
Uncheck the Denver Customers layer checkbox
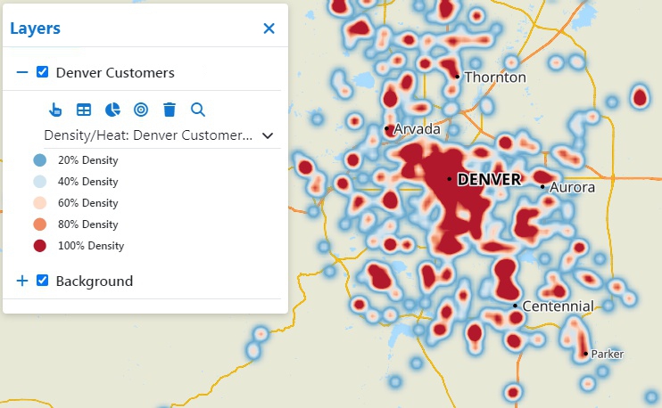tap(42, 72)
